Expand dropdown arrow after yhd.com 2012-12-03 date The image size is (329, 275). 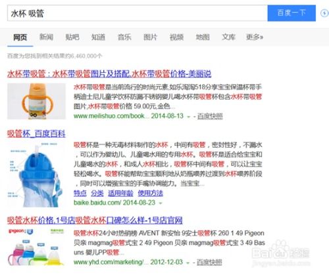(188, 263)
